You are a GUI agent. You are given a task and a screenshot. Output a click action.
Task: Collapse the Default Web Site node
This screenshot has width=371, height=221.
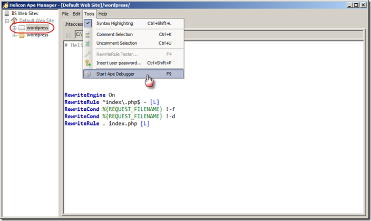pos(7,20)
